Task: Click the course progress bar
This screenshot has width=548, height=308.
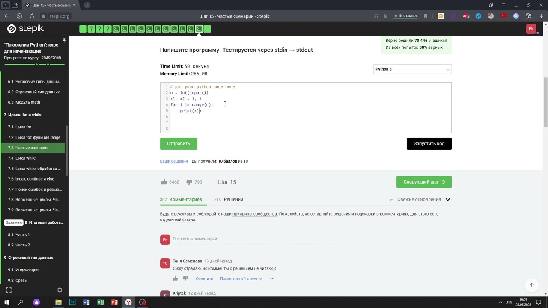Action: [34, 65]
